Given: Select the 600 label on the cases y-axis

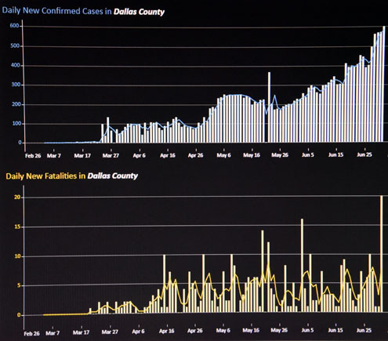Looking at the screenshot, I should click(14, 26).
